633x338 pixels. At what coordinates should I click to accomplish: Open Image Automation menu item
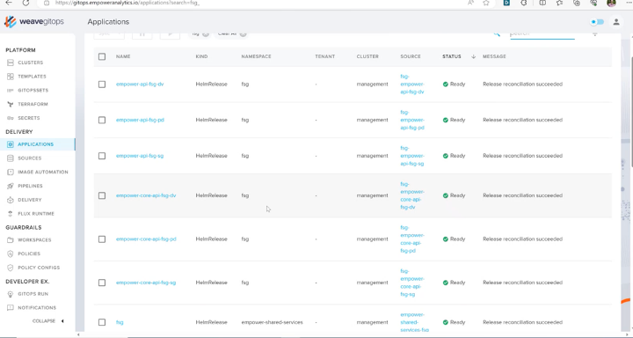[x=43, y=172]
